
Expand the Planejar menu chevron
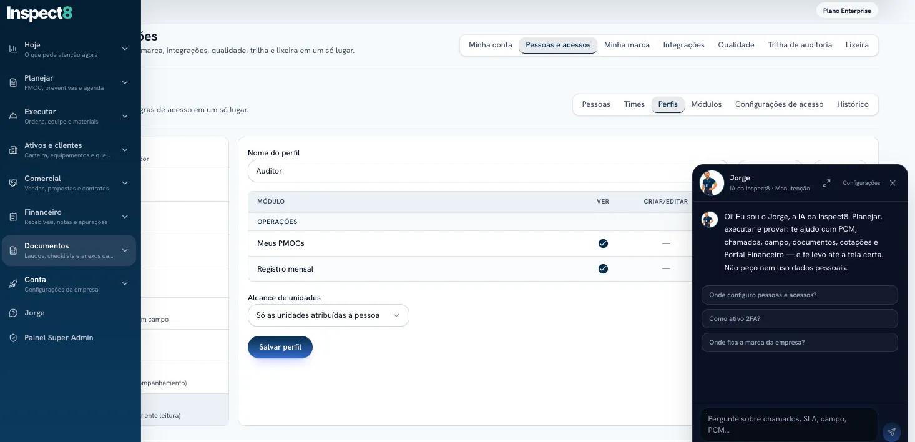click(125, 82)
